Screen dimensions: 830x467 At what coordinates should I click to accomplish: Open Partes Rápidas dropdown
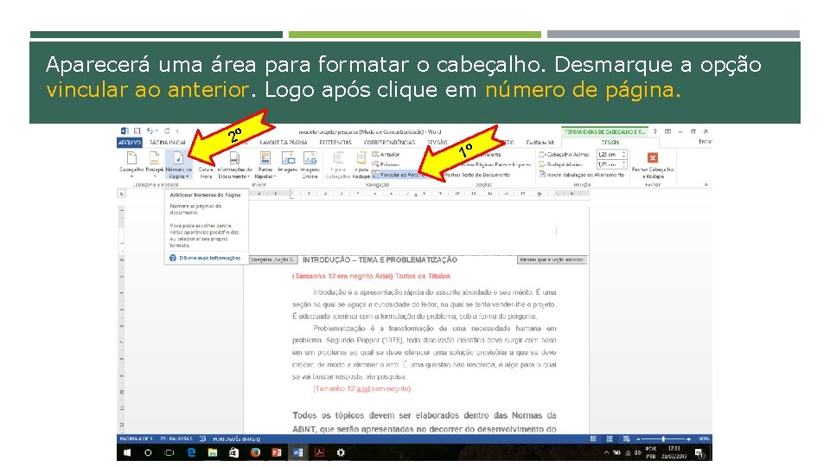pos(265,164)
